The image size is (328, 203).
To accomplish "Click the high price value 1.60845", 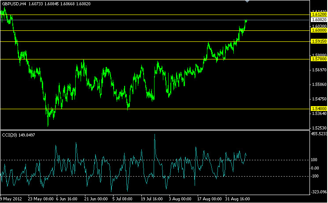I will [x=52, y=4].
